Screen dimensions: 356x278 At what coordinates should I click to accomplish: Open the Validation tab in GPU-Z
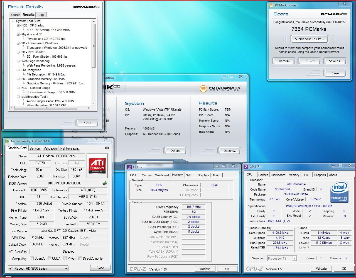50,148
